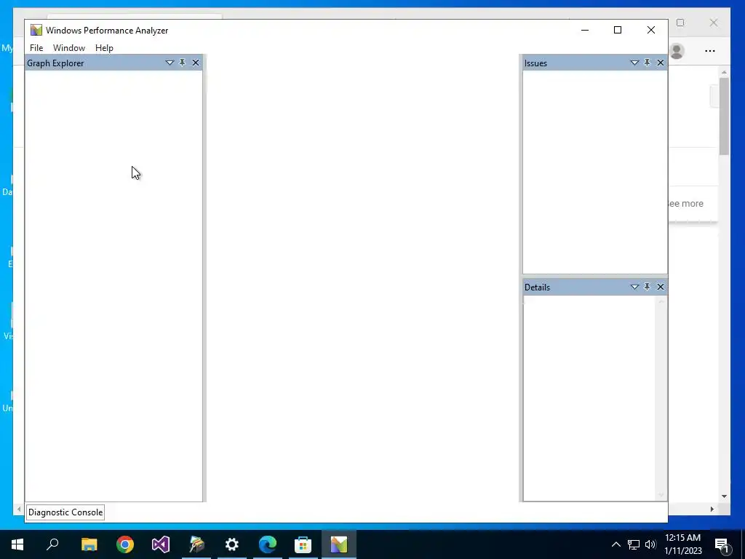Open taskbar Search
This screenshot has width=745, height=559.
pyautogui.click(x=52, y=544)
